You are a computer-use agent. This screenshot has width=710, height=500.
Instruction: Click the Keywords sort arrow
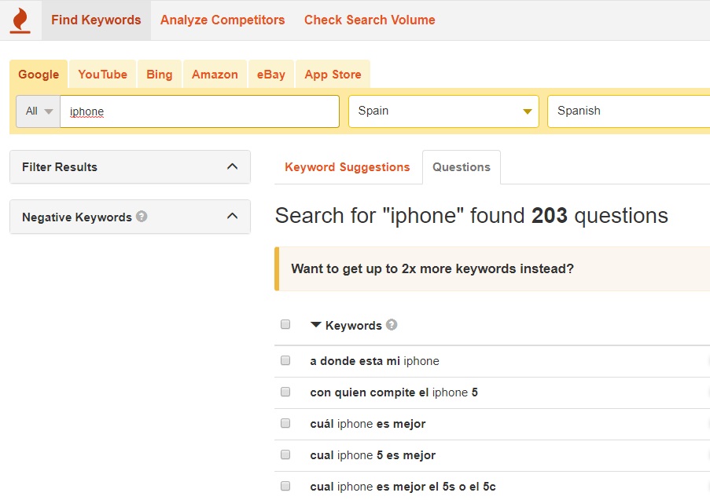[316, 325]
